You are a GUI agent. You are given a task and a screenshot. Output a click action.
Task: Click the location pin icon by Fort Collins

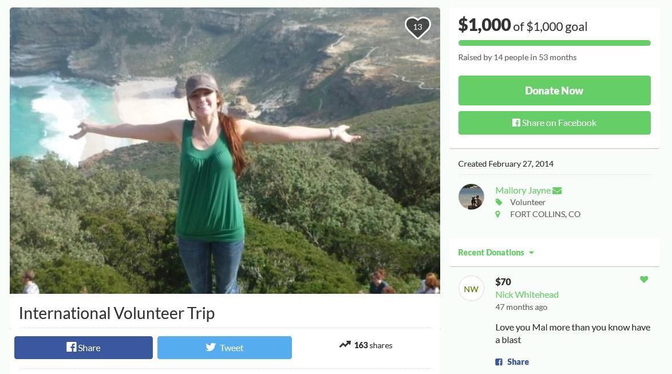coord(498,214)
